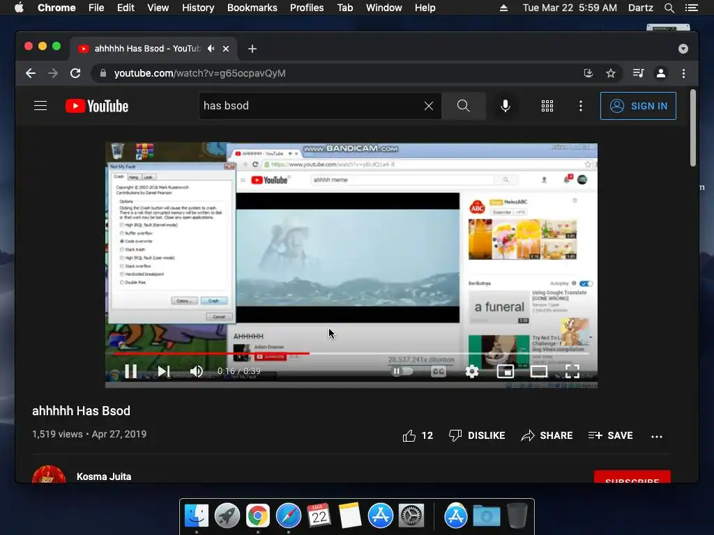Open the Chrome three-dot menu
The image size is (714, 535).
pos(683,73)
